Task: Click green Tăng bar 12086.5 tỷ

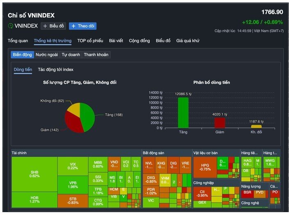Action: [x=183, y=113]
